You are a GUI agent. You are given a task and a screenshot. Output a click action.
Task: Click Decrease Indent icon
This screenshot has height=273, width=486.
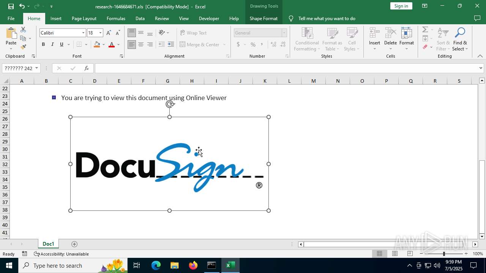(x=162, y=44)
